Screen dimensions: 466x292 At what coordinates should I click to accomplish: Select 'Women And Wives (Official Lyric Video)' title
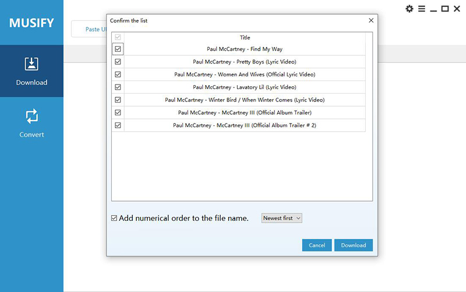tap(245, 75)
